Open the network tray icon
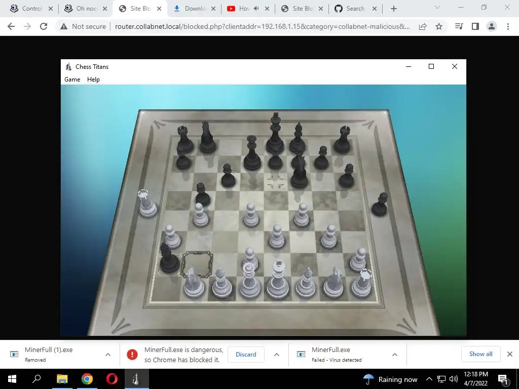This screenshot has width=519, height=389. point(441,379)
